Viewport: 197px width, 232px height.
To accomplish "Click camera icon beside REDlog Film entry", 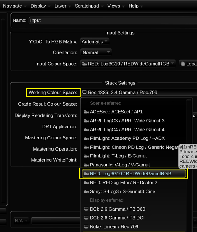I will point(86,183).
